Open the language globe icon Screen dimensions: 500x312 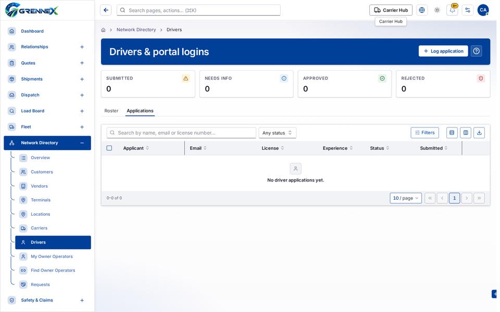coord(421,10)
